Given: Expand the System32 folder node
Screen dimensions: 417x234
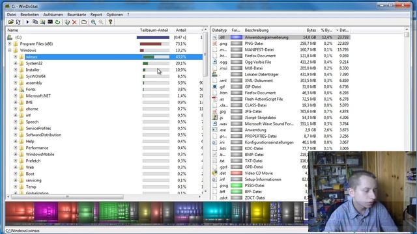Looking at the screenshot, I should (x=16, y=64).
